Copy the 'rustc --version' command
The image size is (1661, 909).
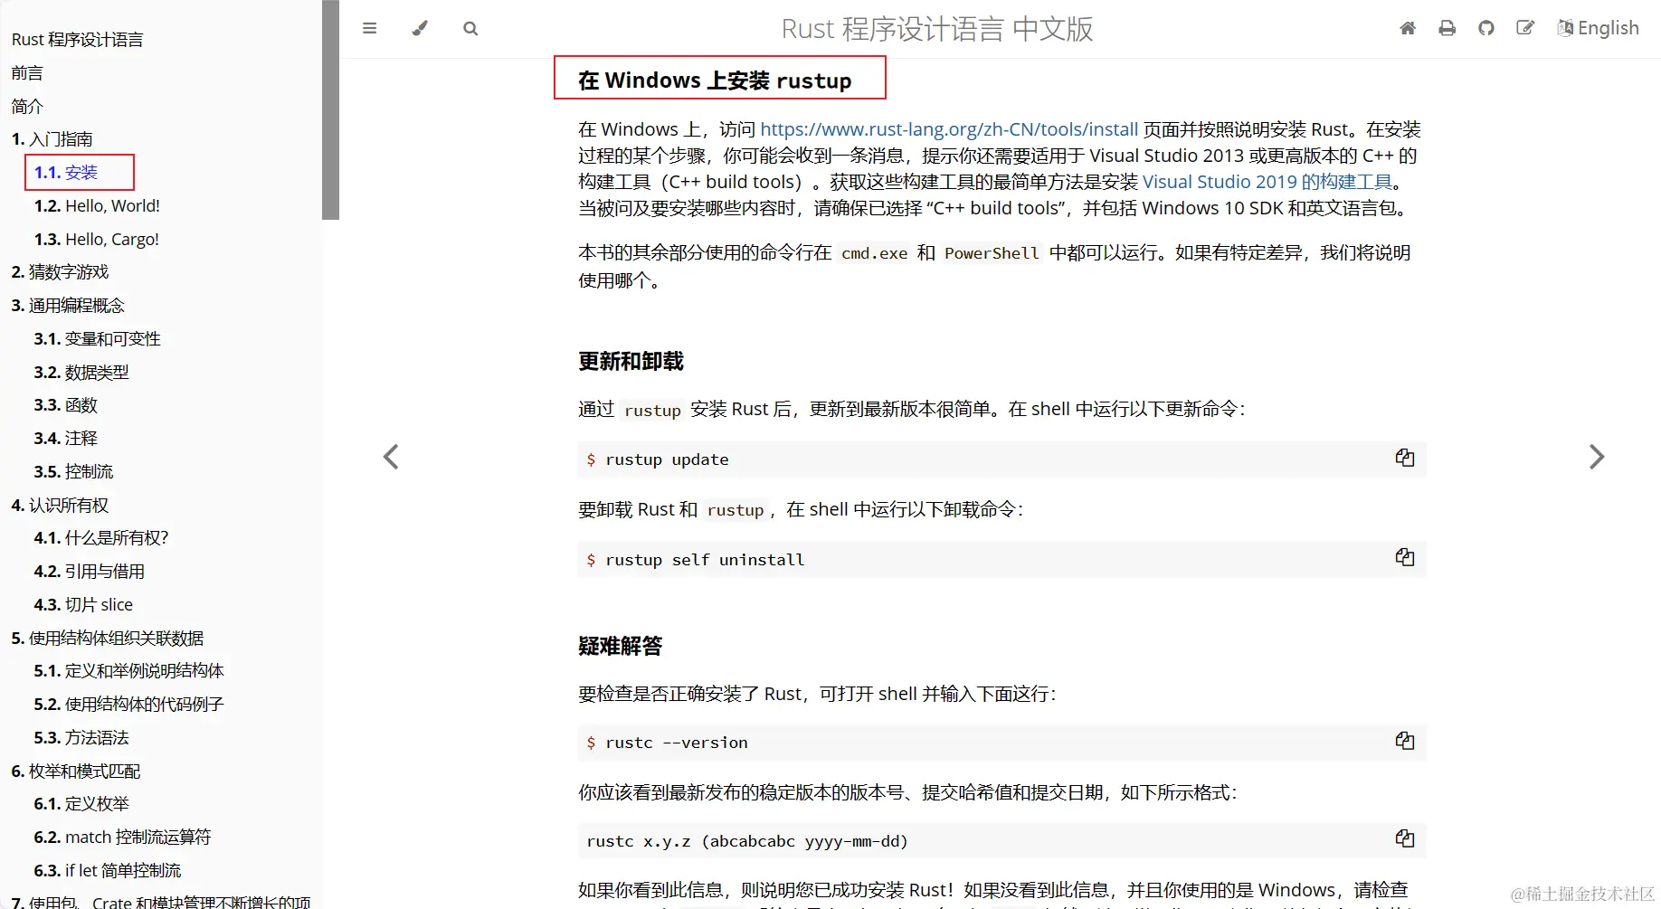[1404, 741]
